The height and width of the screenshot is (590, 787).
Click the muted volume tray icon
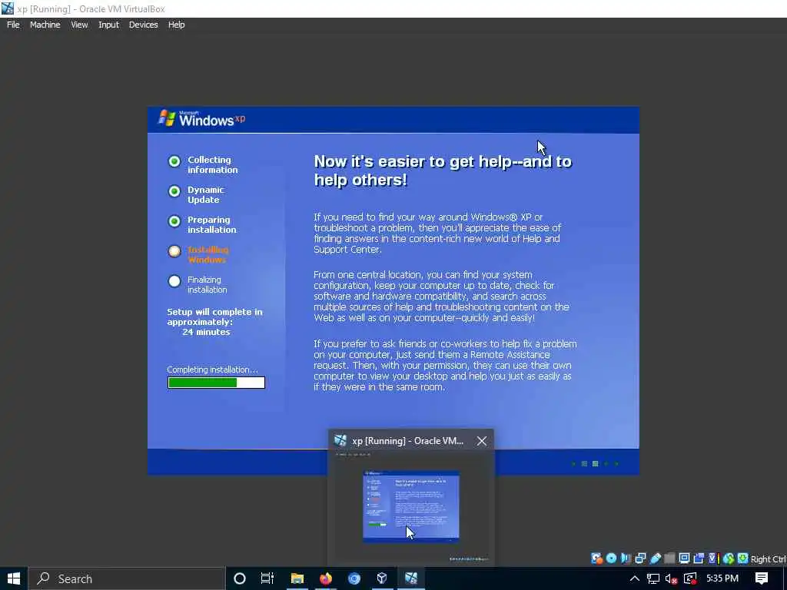tap(672, 579)
